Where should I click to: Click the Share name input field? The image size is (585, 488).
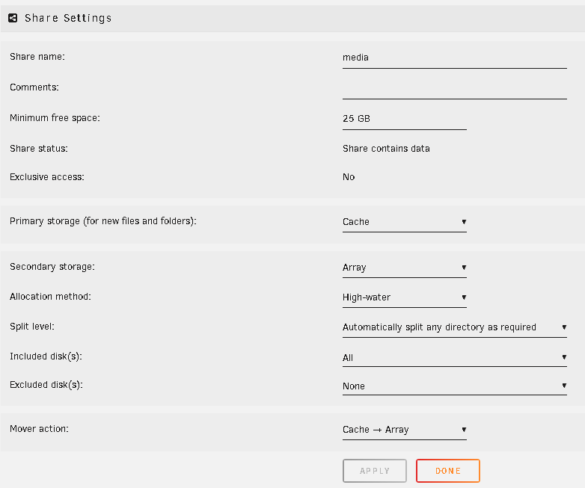454,58
